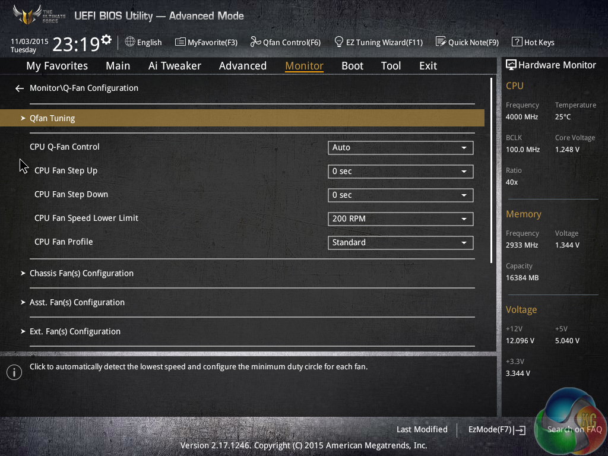Click the CPU Q-Fan Control label
This screenshot has width=608, height=456.
coord(64,147)
